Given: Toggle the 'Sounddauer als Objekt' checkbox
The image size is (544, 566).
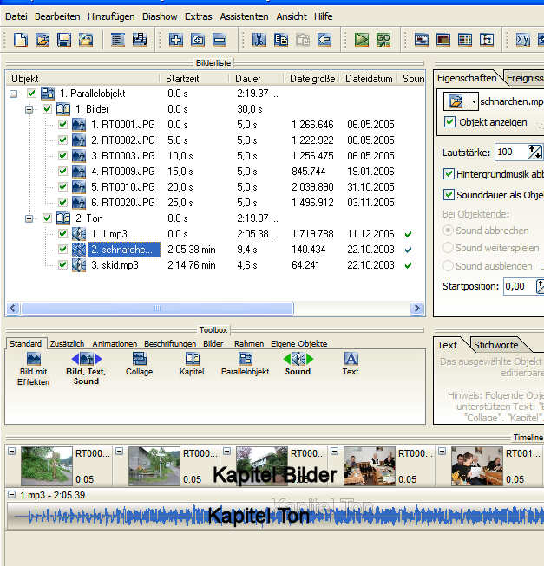Looking at the screenshot, I should coord(449,195).
